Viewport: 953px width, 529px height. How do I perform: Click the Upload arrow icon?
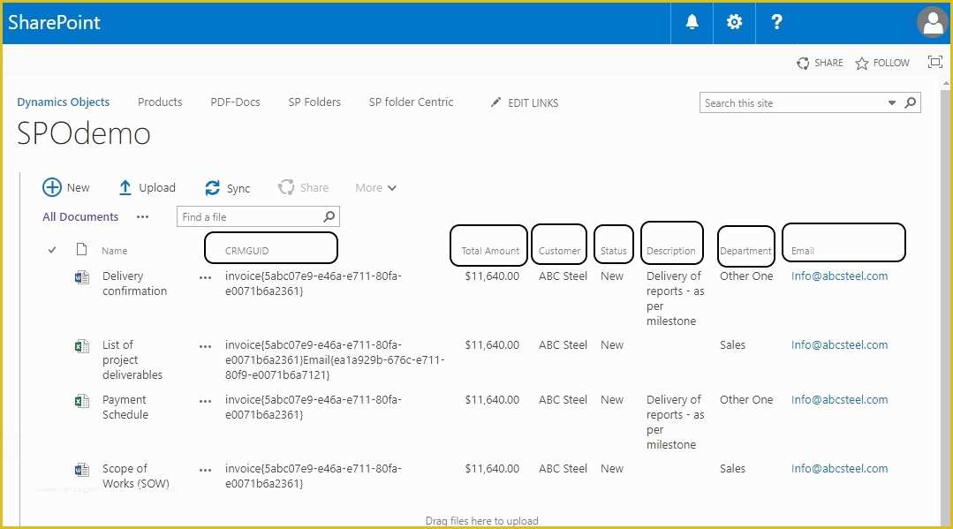coord(125,187)
